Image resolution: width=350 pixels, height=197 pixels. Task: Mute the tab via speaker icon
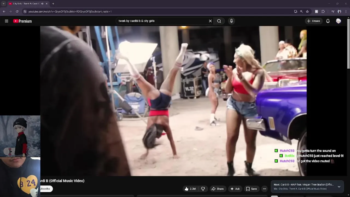tap(42, 4)
